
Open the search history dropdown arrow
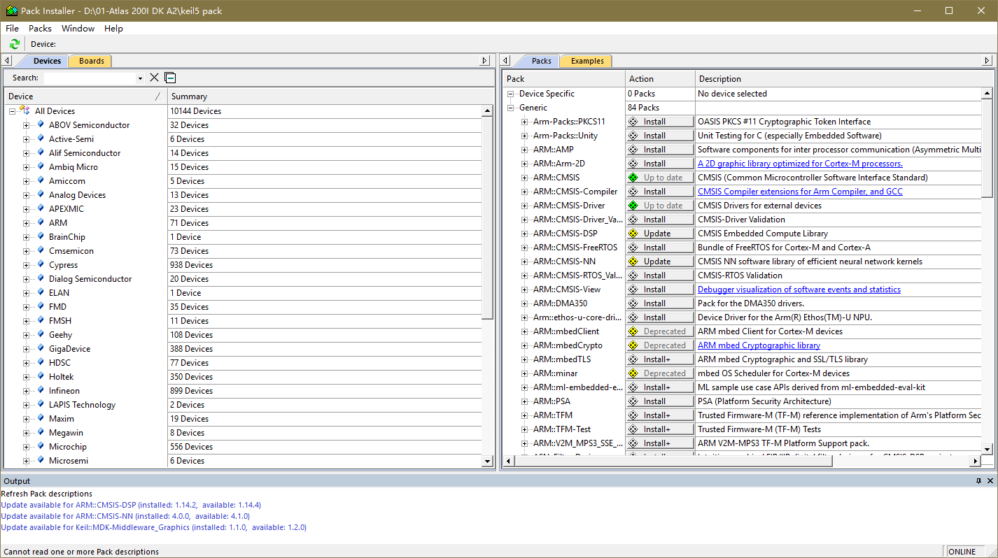point(140,78)
